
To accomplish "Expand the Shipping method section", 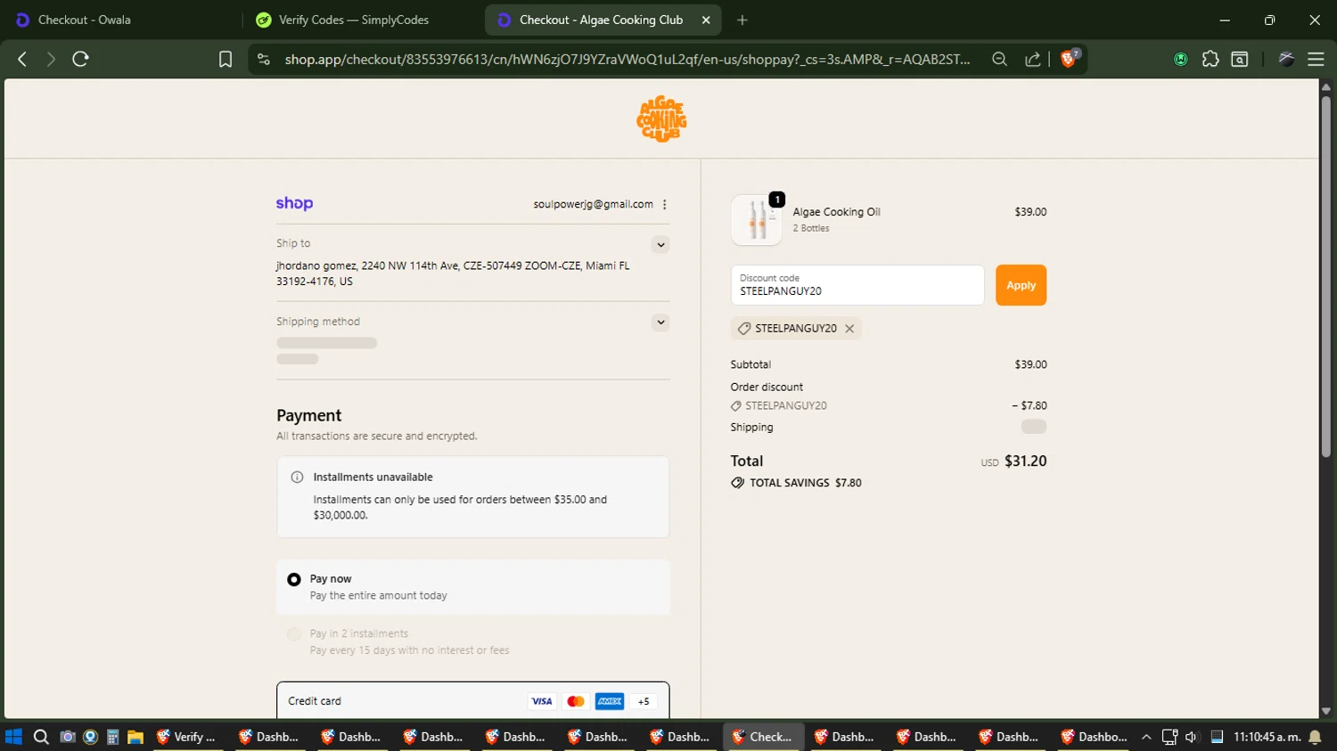I will [x=660, y=322].
